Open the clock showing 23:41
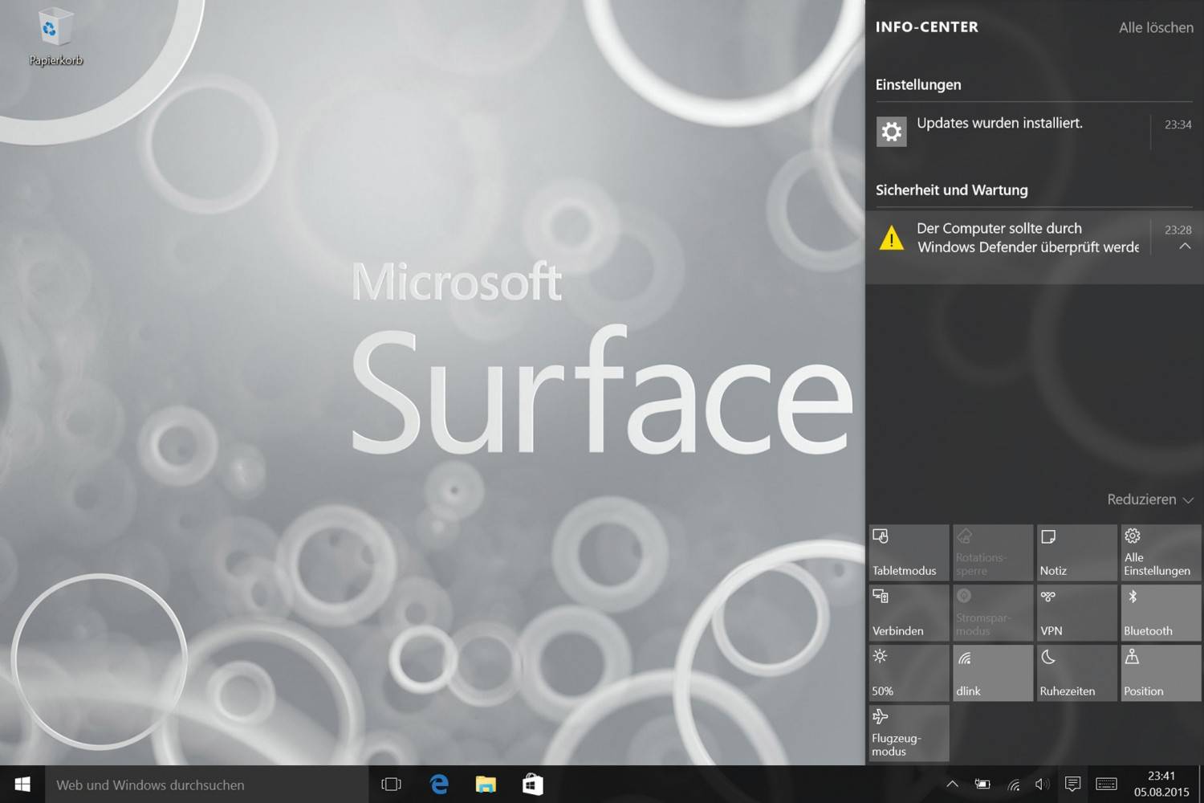Viewport: 1204px width, 803px height. pos(1161,784)
